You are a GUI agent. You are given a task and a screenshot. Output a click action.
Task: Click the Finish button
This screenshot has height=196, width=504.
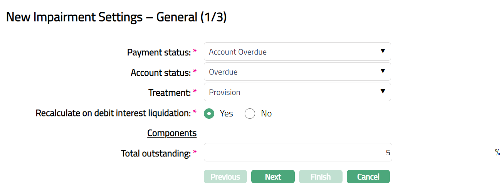[321, 177]
